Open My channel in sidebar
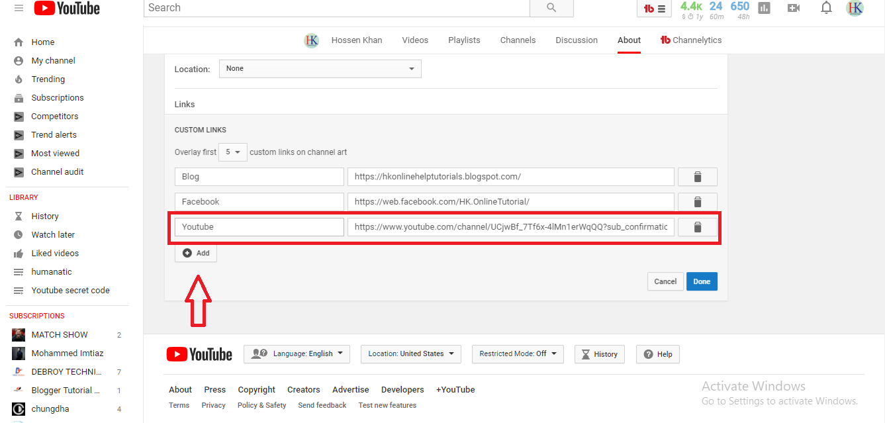The width and height of the screenshot is (885, 423). [53, 60]
